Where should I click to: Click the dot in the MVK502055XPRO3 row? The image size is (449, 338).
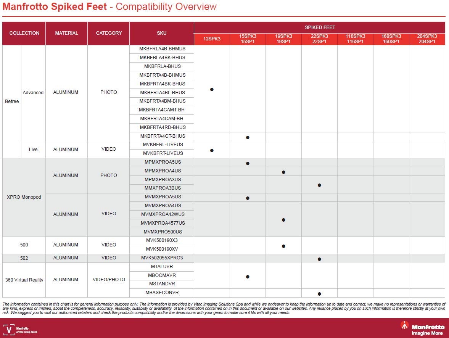click(319, 259)
